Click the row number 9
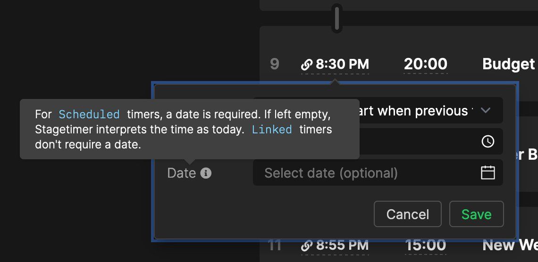 click(x=275, y=65)
